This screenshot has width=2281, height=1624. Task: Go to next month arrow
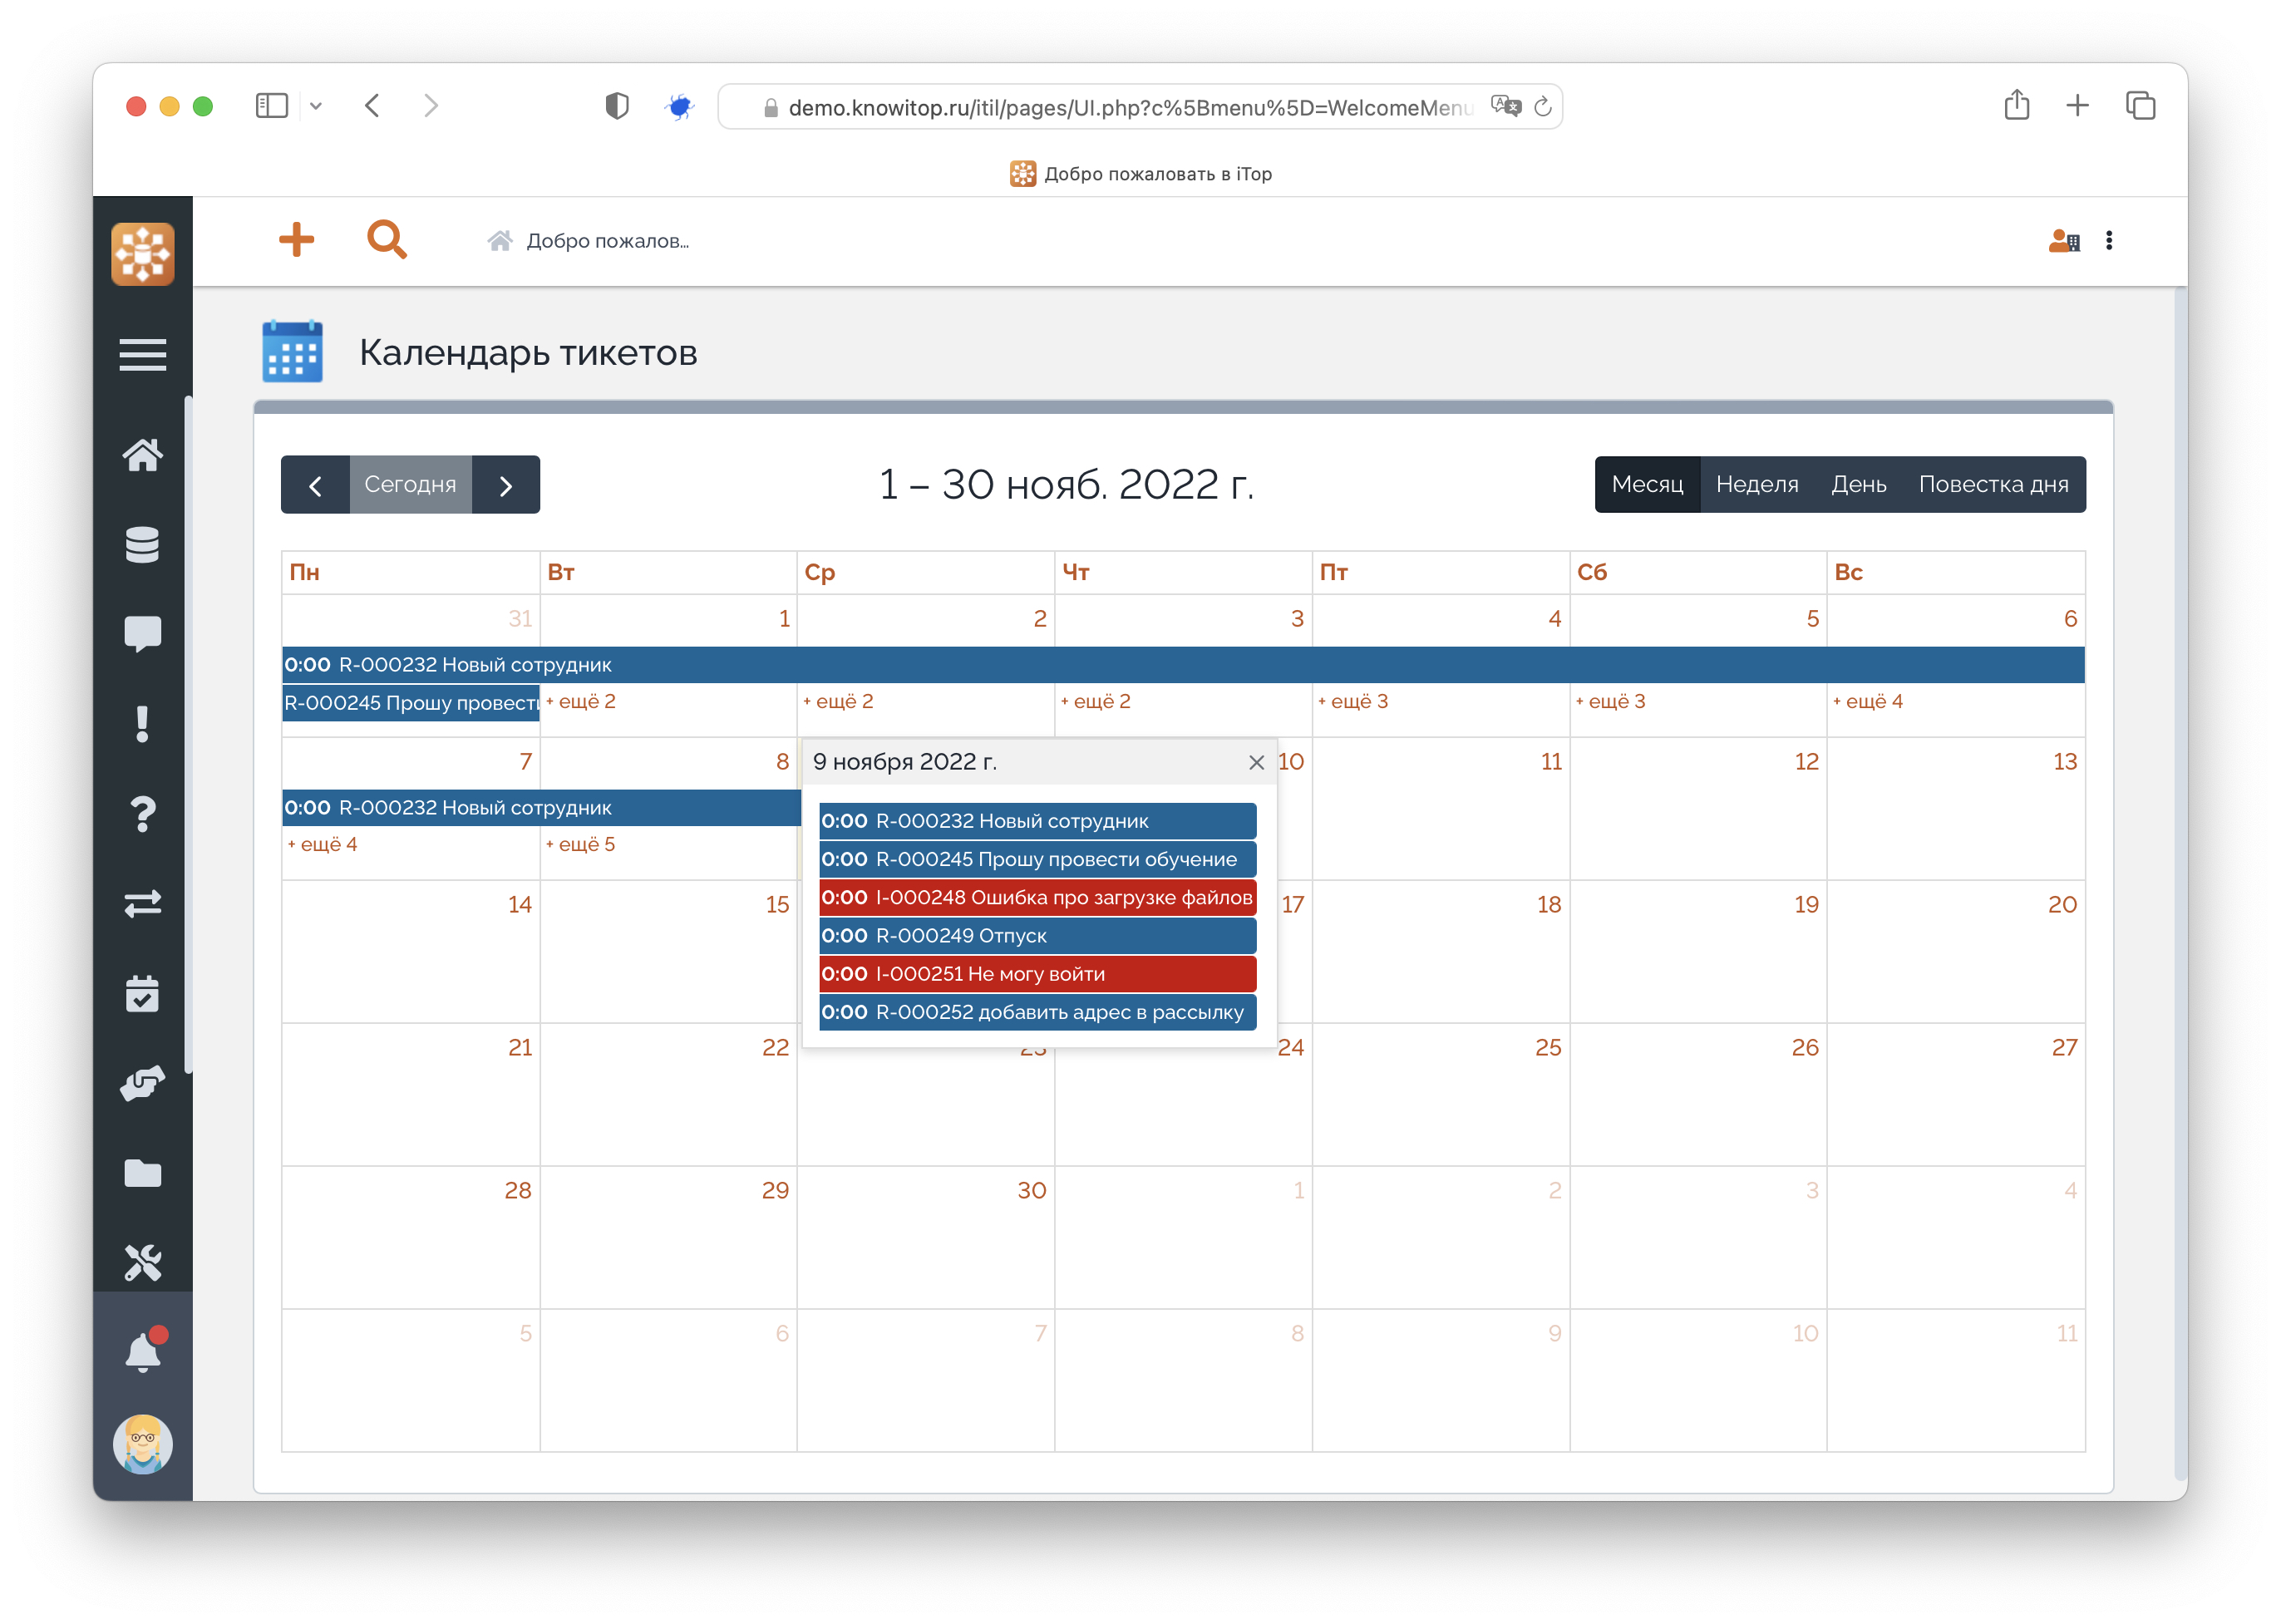pyautogui.click(x=506, y=486)
